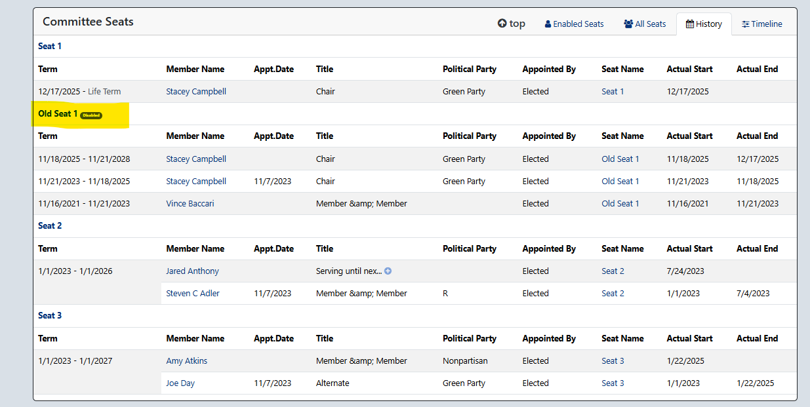Open the Old Seat 1 heading link
This screenshot has height=407, width=810.
coord(58,113)
